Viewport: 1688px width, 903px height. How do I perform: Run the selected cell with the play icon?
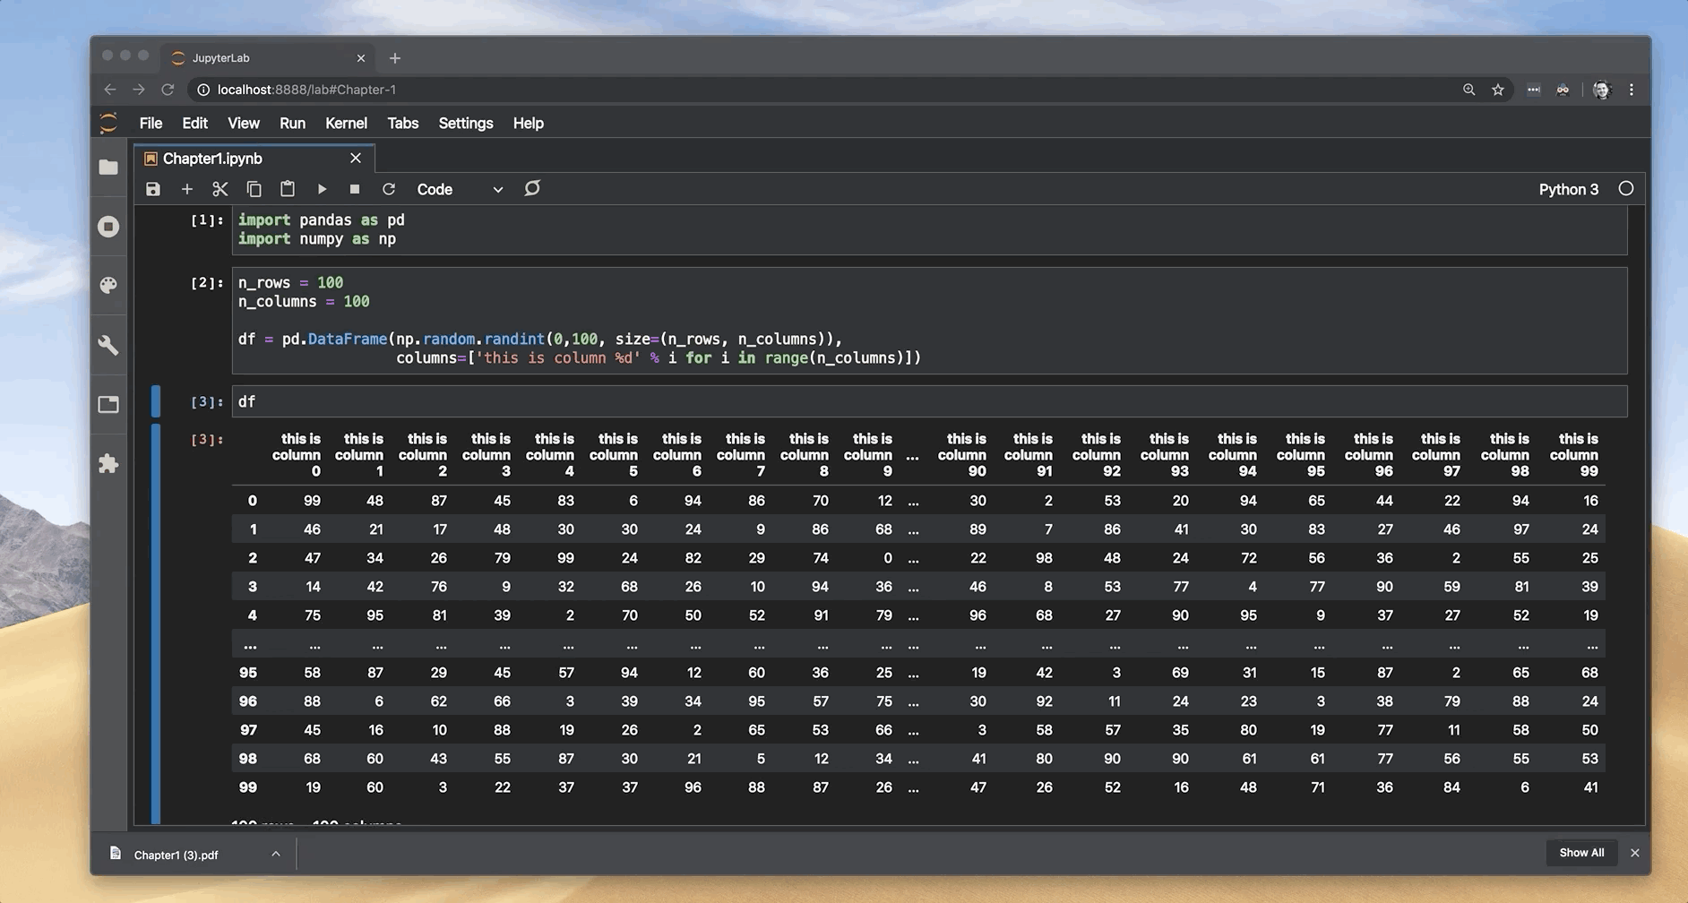point(322,189)
